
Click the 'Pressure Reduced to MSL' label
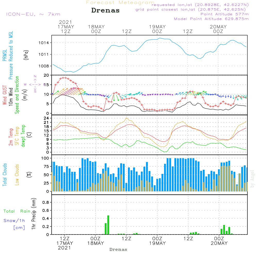(x=11, y=55)
